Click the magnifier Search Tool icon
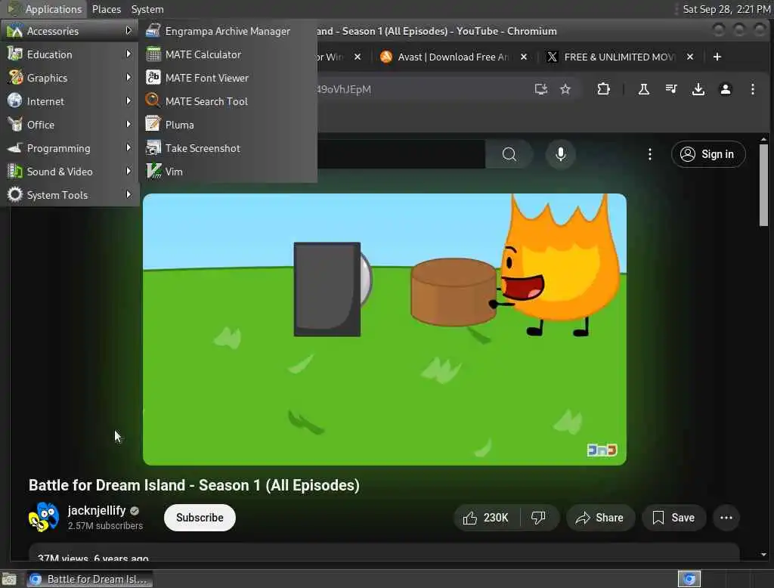Screen dimensions: 774x588 pyautogui.click(x=153, y=101)
